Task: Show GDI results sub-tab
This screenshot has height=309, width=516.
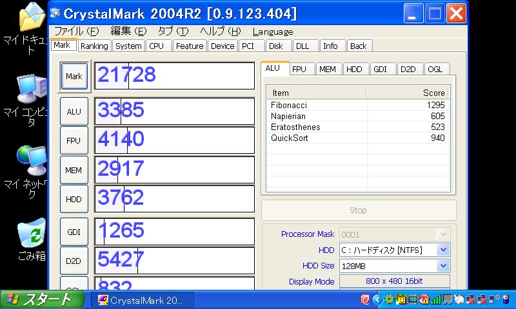Action: coord(382,70)
